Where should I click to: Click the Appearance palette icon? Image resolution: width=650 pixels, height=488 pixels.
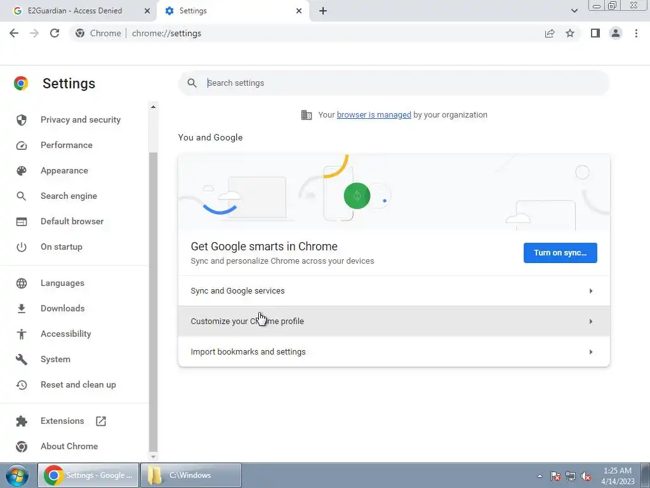point(22,170)
